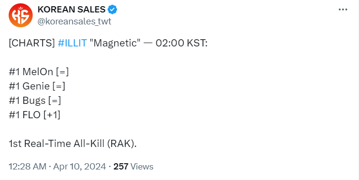Click the [CHARTS] tag text
This screenshot has height=180, width=359.
point(32,43)
